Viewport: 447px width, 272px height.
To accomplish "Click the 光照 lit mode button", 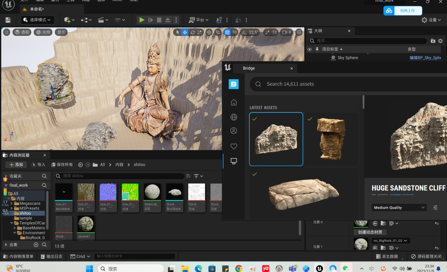I will click(43, 32).
